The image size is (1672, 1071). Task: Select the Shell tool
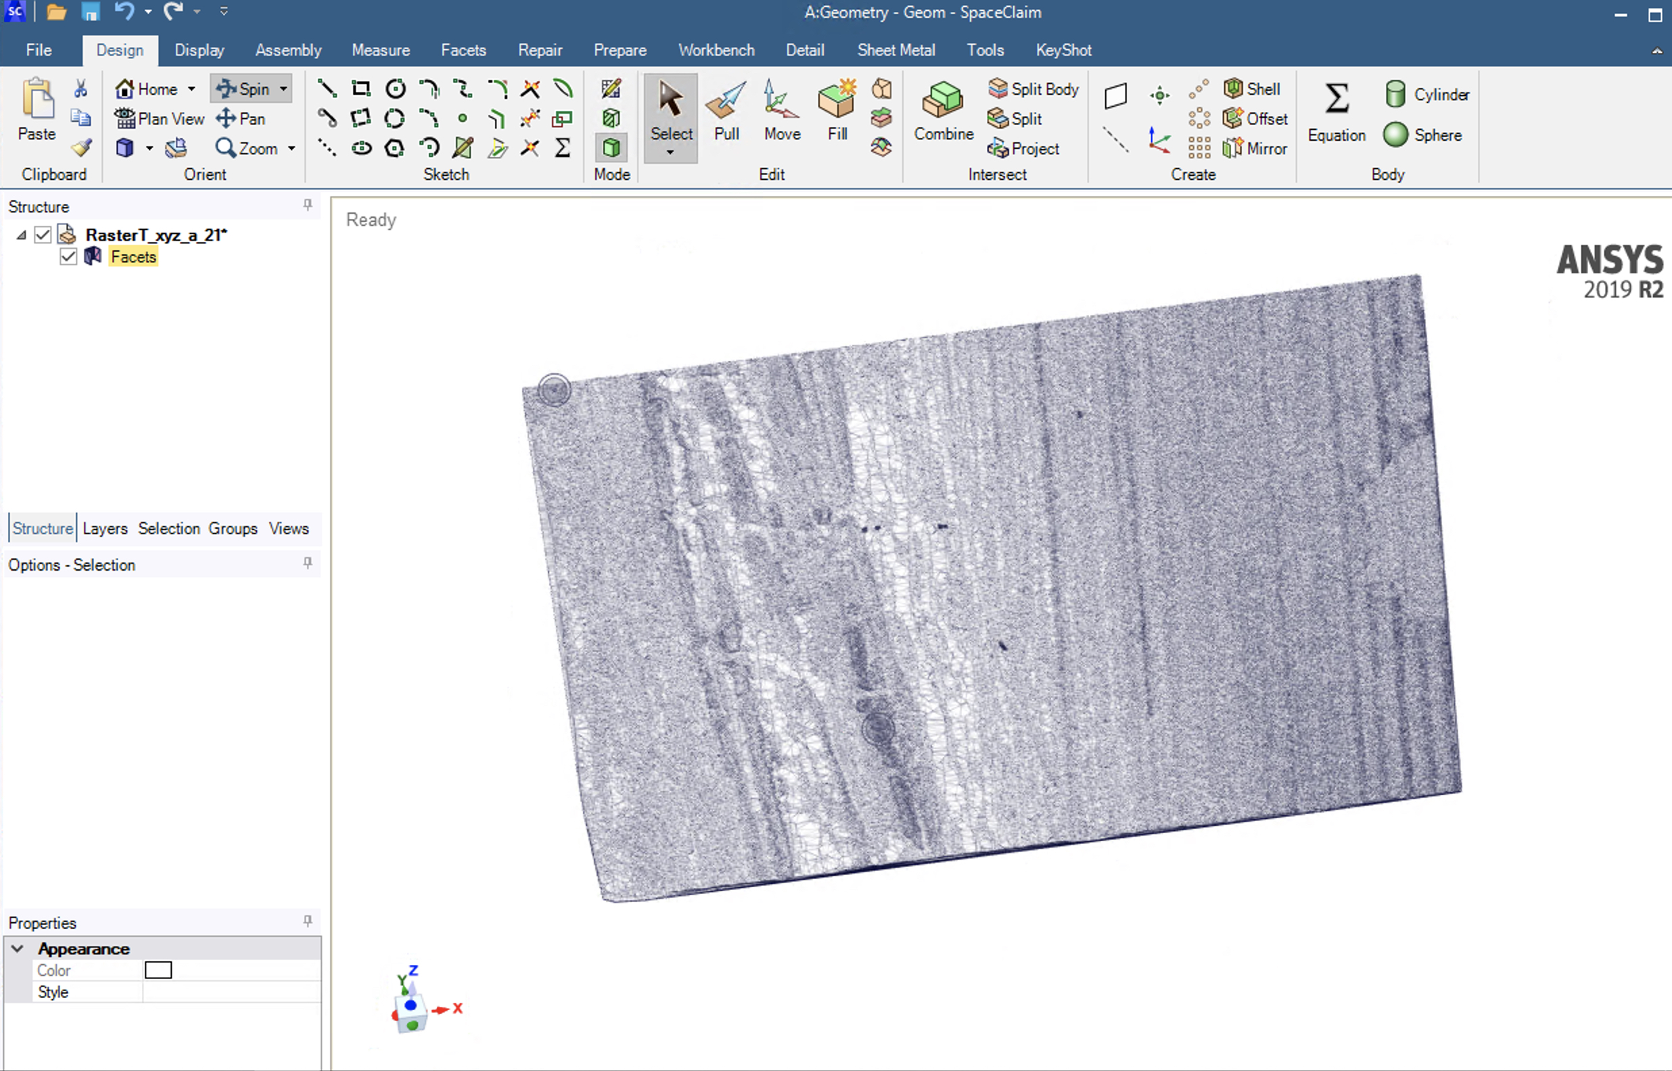pos(1253,89)
